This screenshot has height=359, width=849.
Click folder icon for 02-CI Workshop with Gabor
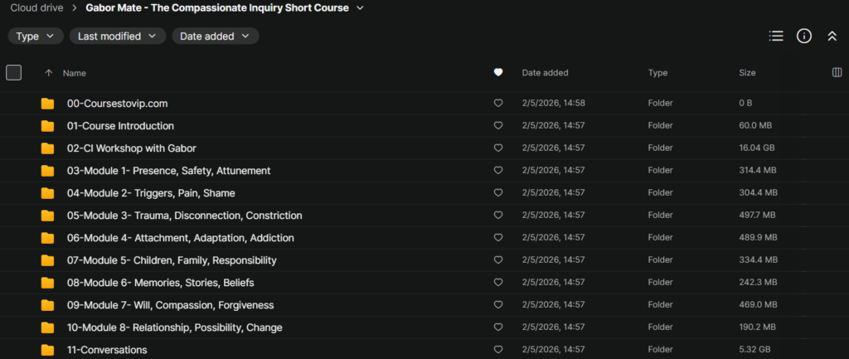[47, 148]
